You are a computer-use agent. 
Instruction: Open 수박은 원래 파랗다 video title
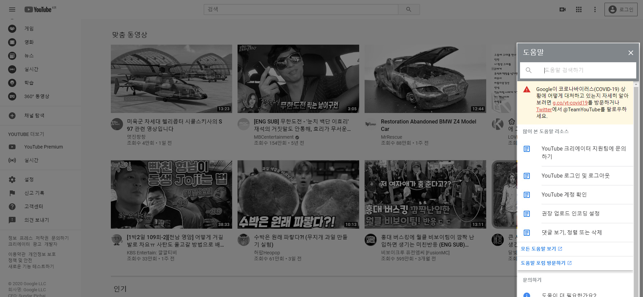coord(300,241)
